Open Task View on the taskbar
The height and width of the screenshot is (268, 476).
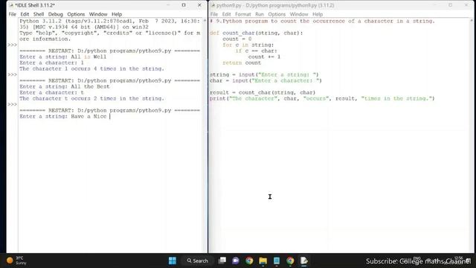[x=222, y=261]
